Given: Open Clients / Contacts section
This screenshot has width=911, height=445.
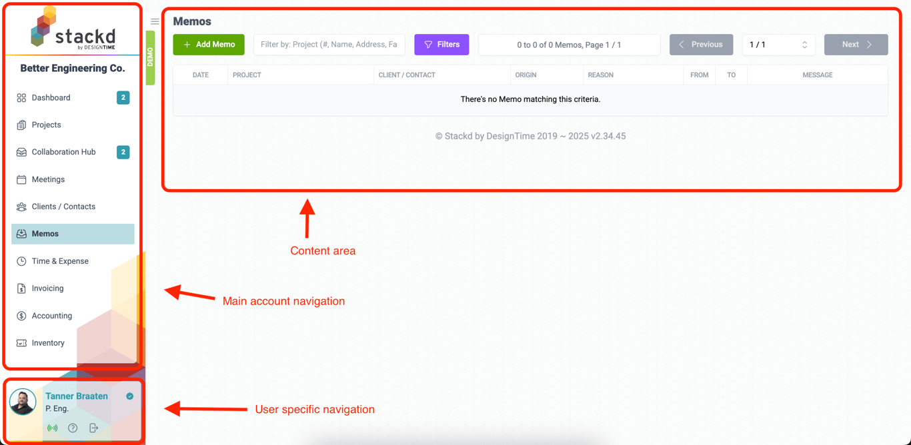Looking at the screenshot, I should tap(73, 207).
